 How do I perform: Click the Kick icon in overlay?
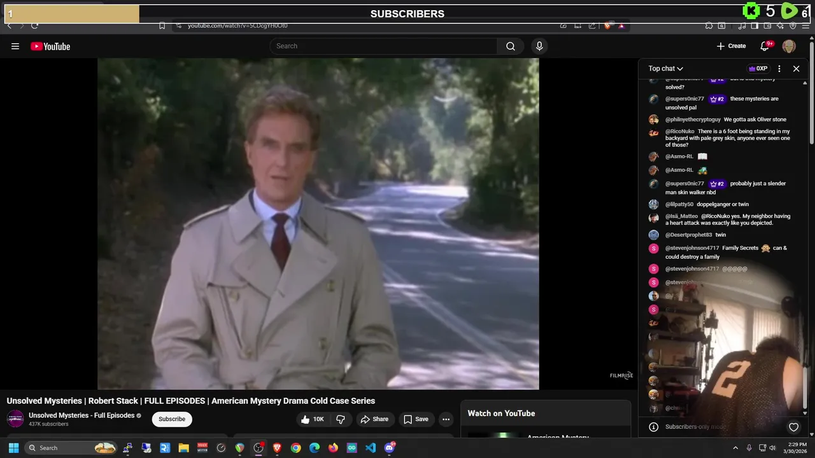coord(751,11)
